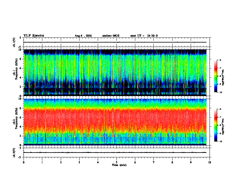This screenshot has height=182, width=236.
Task: Click the "-6" label on ch.1 colorbar
Action: click(220, 60)
